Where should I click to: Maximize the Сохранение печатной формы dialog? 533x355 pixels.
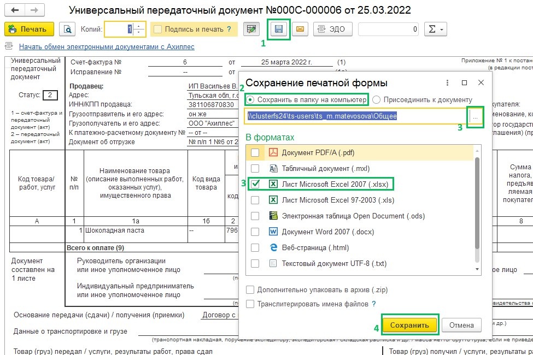[x=464, y=82]
